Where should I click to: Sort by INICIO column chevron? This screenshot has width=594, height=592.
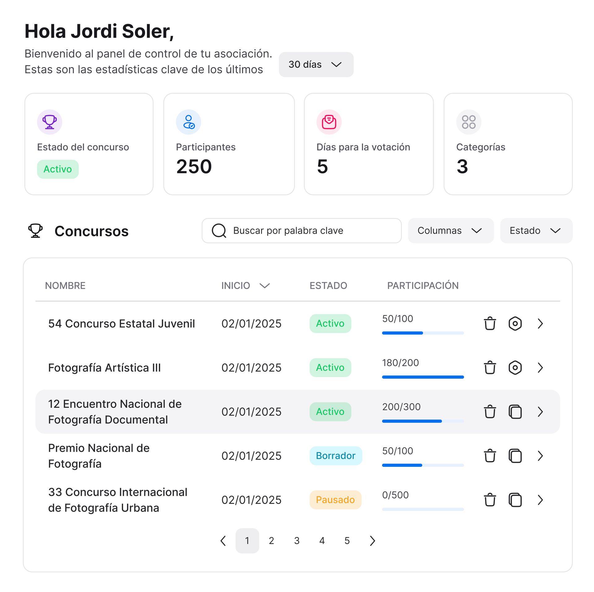[265, 285]
